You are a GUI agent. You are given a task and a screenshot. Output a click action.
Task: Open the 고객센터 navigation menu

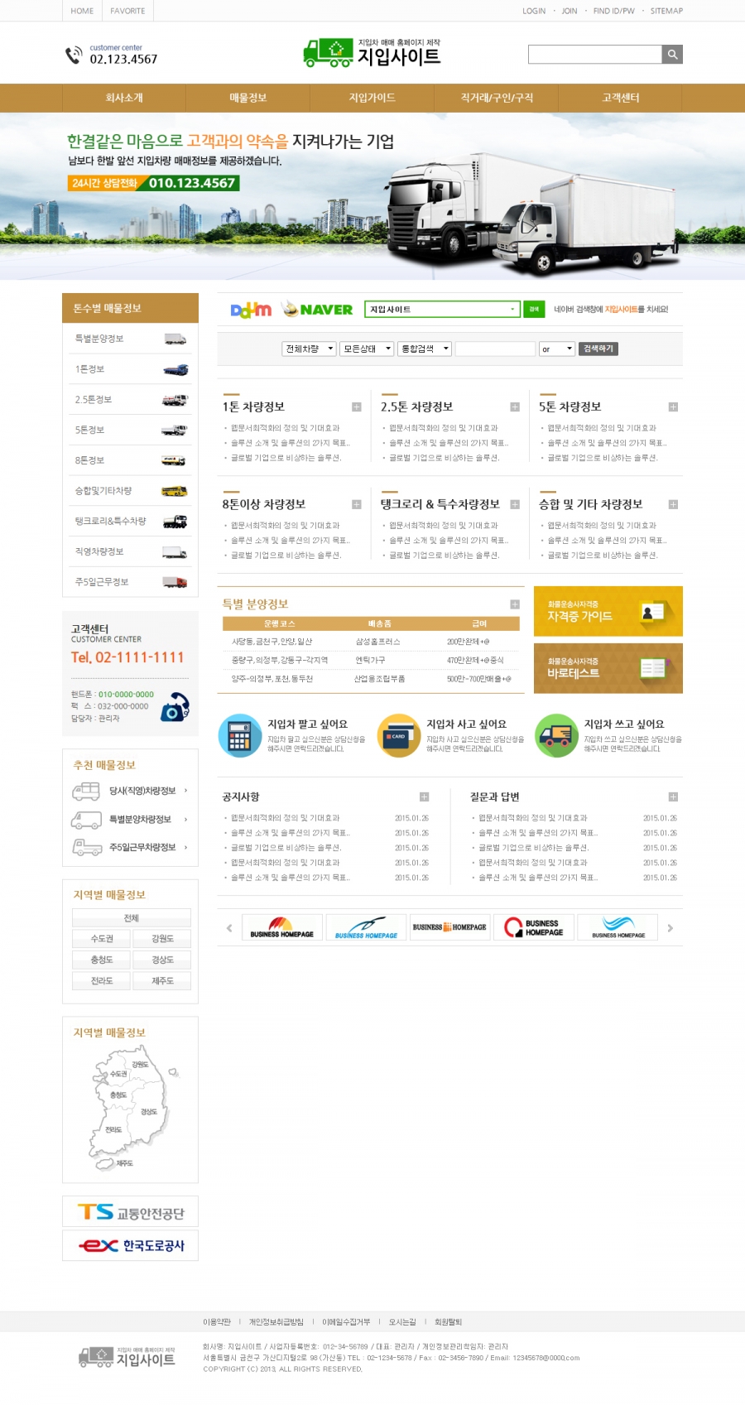tap(620, 98)
